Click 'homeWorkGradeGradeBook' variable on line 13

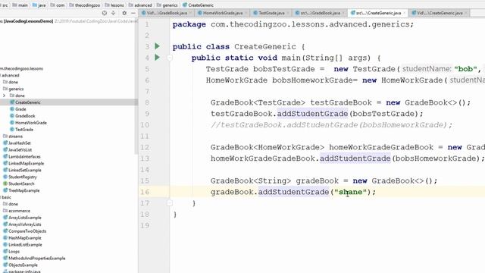pyautogui.click(x=263, y=158)
